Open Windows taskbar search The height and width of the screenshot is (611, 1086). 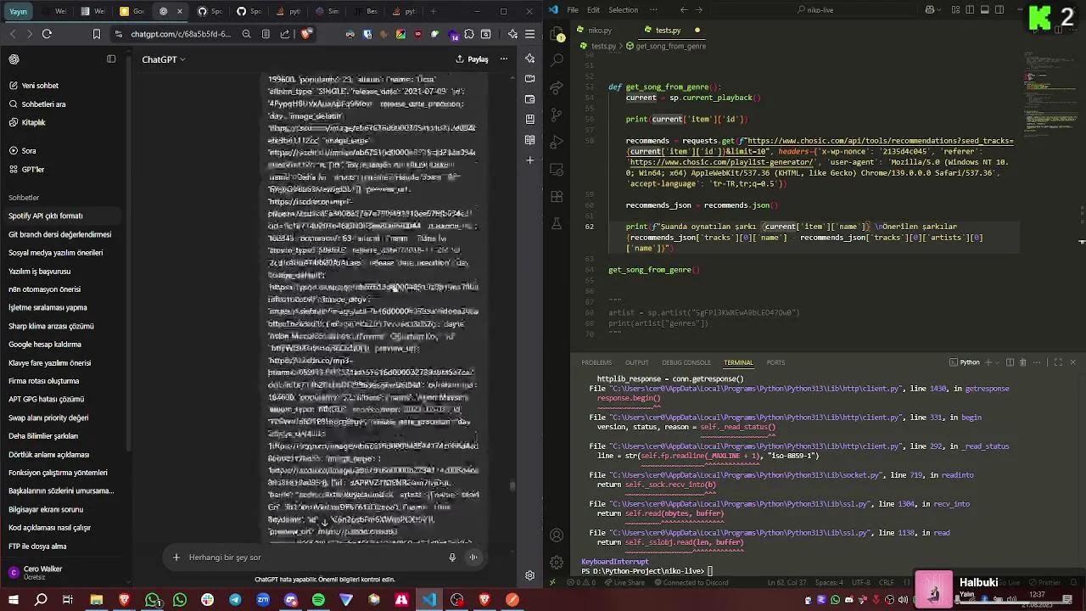point(41,600)
